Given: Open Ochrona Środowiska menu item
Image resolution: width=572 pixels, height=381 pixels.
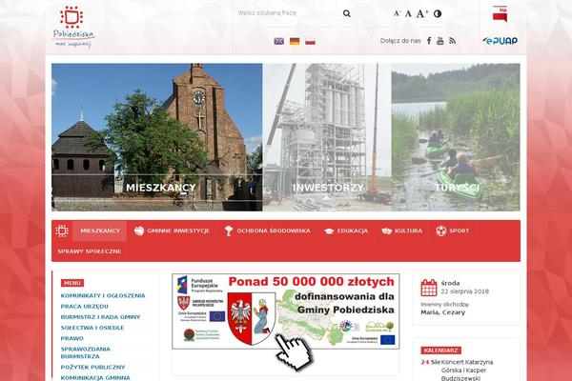Looking at the screenshot, I should [x=267, y=231].
